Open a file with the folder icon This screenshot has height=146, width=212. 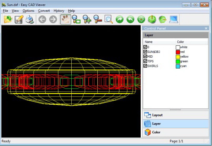tap(8, 19)
